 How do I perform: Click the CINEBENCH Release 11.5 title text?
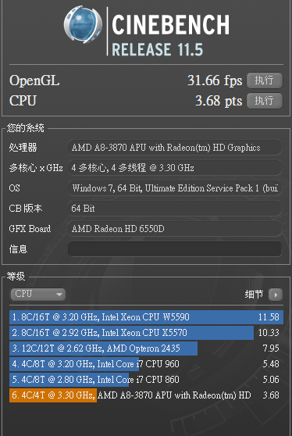coord(170,34)
